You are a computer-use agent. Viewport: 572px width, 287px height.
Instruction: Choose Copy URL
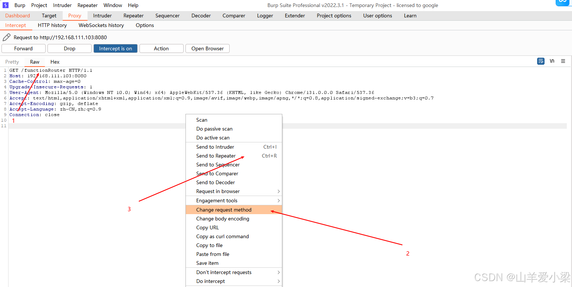click(234, 227)
